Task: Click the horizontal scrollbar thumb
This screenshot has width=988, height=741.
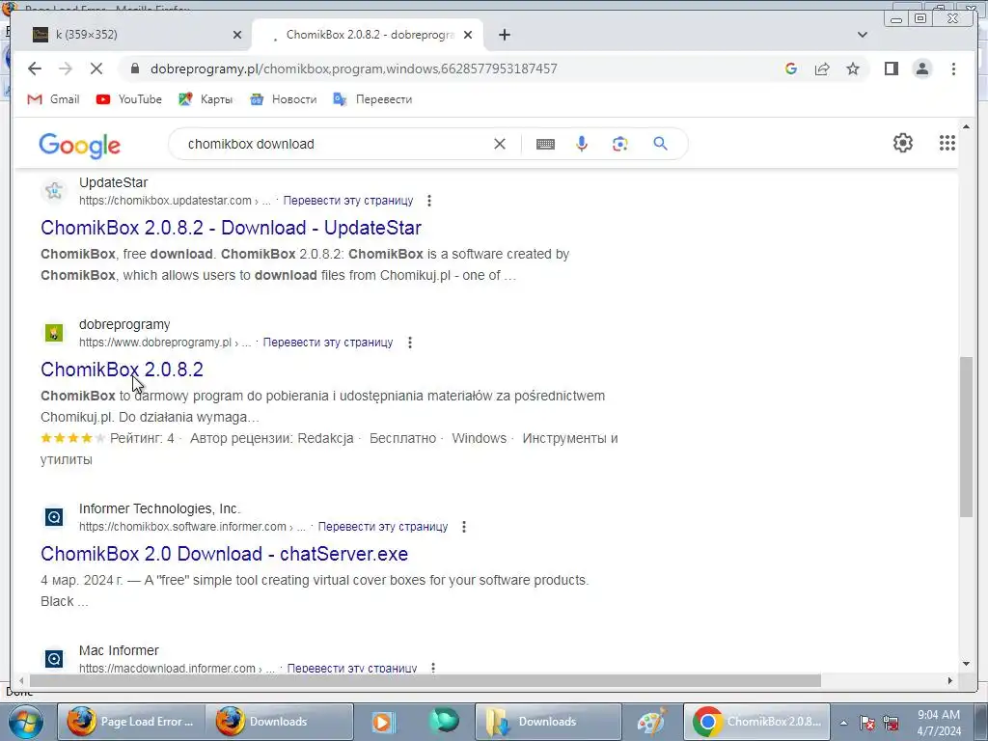Action: [x=425, y=680]
